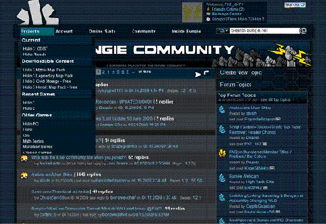This screenshot has width=326, height=224.
Task: Open the search scope dropdown
Action: tap(223, 31)
